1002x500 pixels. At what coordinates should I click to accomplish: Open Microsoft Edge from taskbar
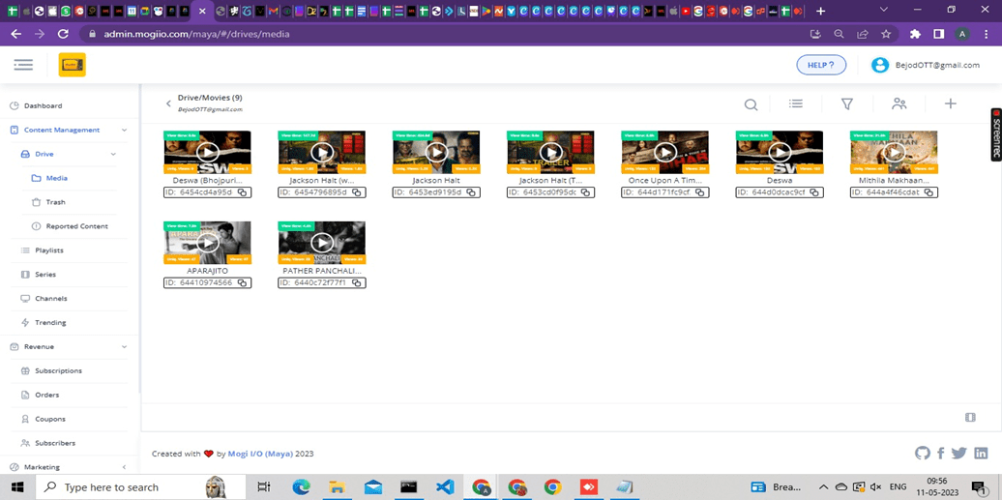(x=301, y=487)
